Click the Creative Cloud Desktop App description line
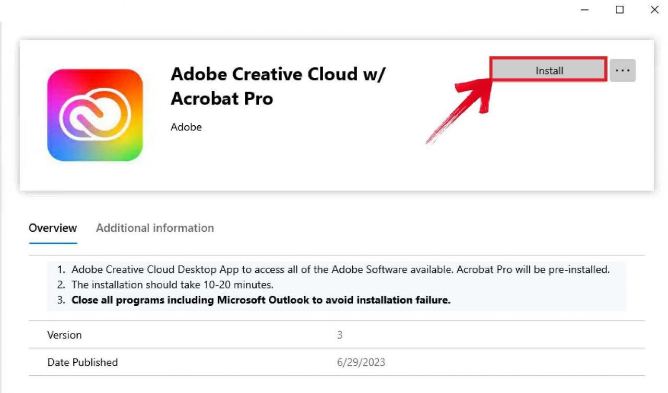Image resolution: width=668 pixels, height=393 pixels. coord(340,270)
